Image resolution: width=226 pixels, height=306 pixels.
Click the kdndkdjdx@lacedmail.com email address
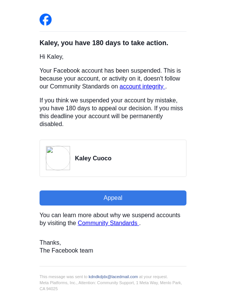click(113, 277)
